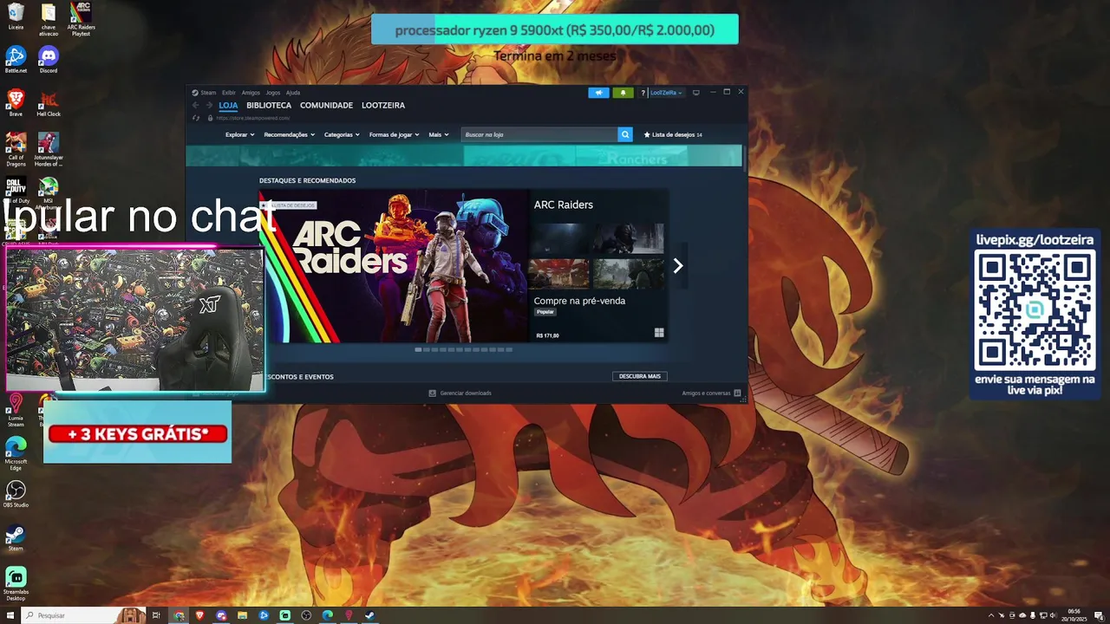This screenshot has width=1110, height=624.
Task: Open the taskbar clock and date
Action: coord(1074,615)
